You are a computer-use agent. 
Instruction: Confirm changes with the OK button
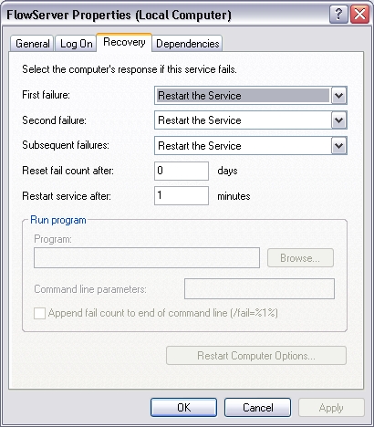click(183, 408)
